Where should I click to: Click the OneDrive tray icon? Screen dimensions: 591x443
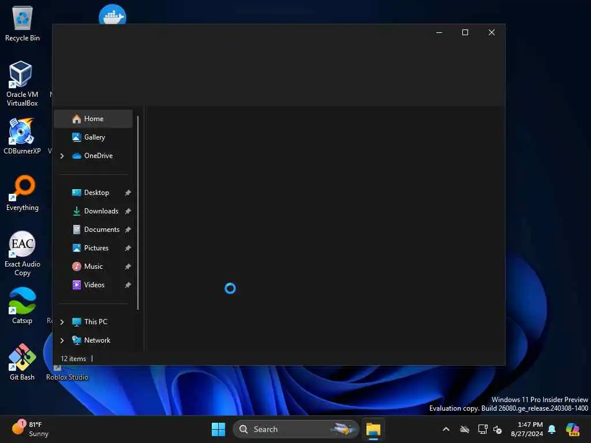[x=465, y=429]
